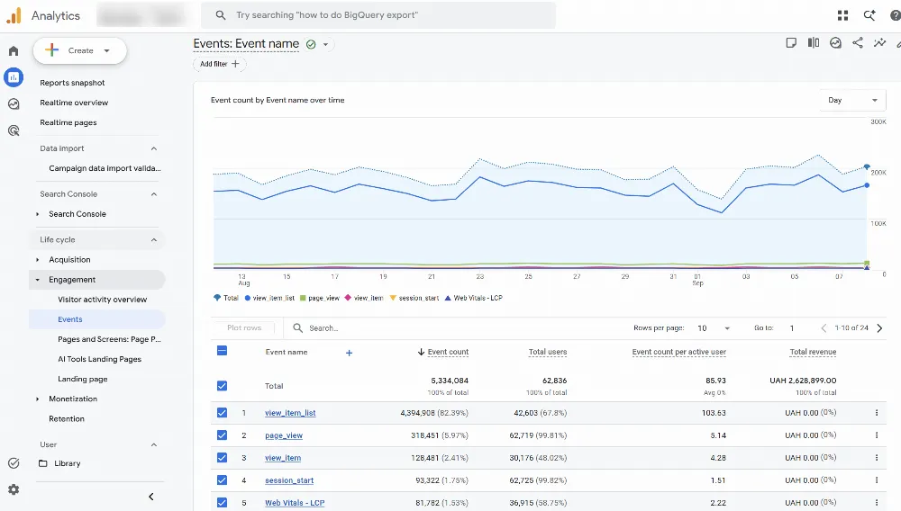Image resolution: width=901 pixels, height=511 pixels.
Task: Click the page_view green legend swatch
Action: (x=303, y=298)
